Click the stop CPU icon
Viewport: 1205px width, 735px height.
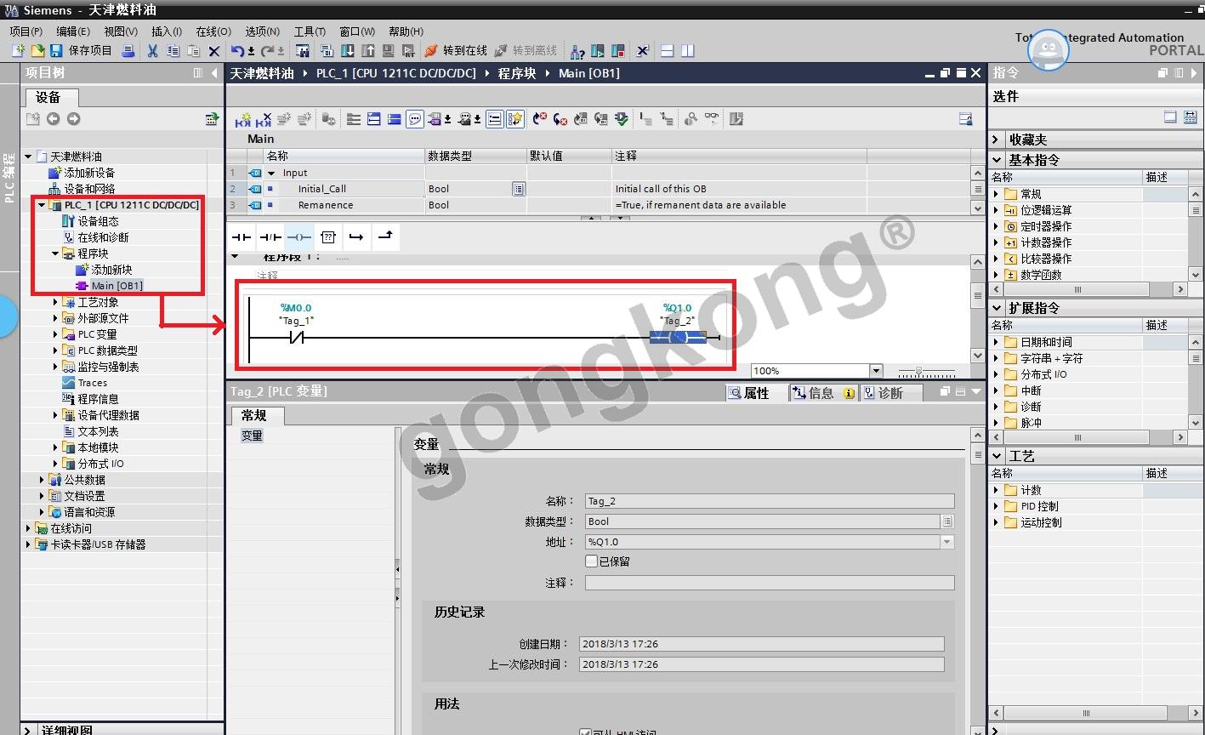(x=618, y=51)
